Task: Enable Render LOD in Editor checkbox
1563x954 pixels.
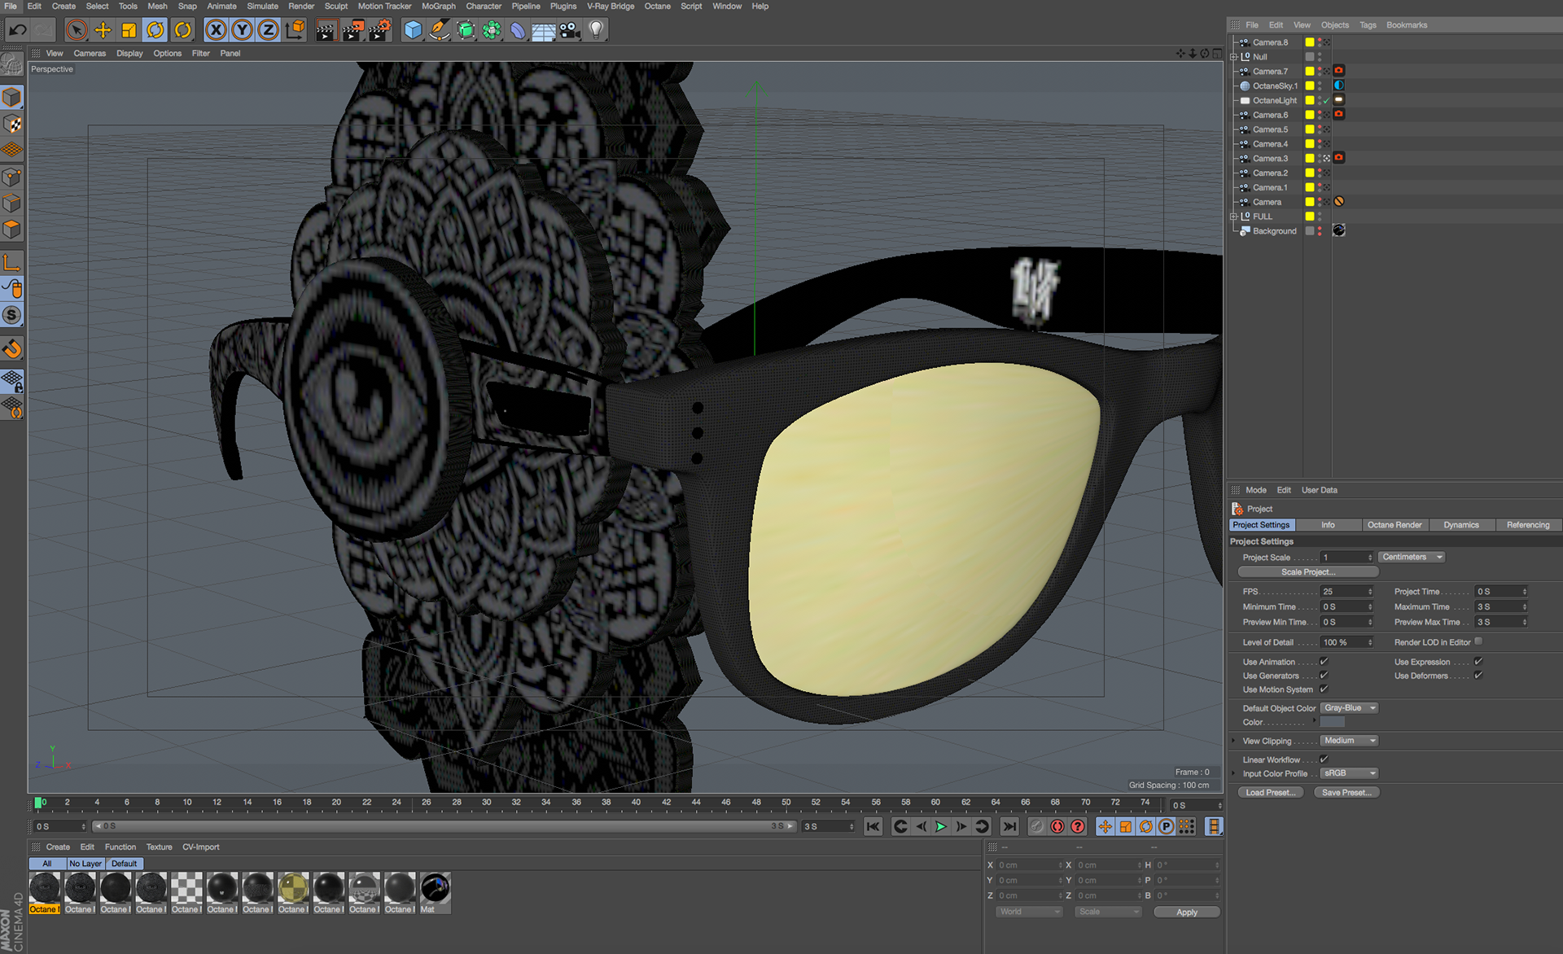Action: point(1478,641)
